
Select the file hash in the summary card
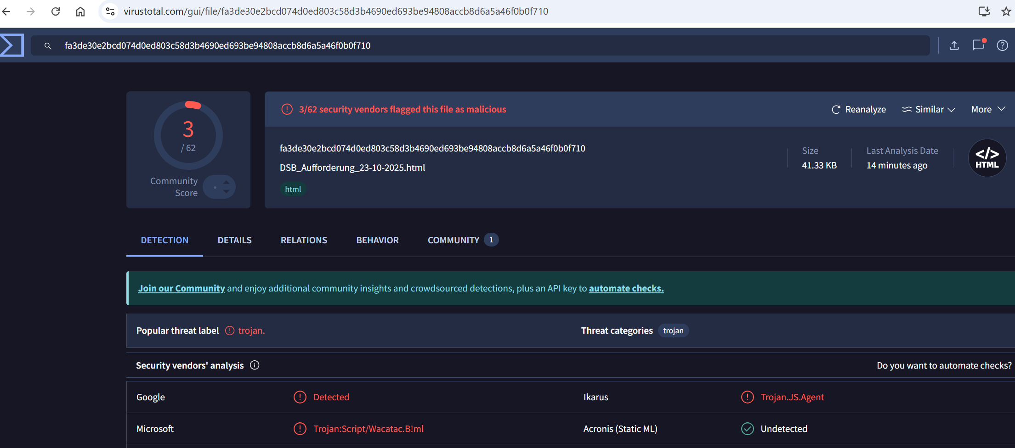pos(432,148)
